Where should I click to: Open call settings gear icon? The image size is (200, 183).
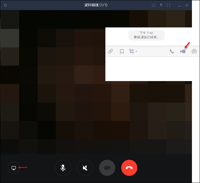(x=5, y=5)
